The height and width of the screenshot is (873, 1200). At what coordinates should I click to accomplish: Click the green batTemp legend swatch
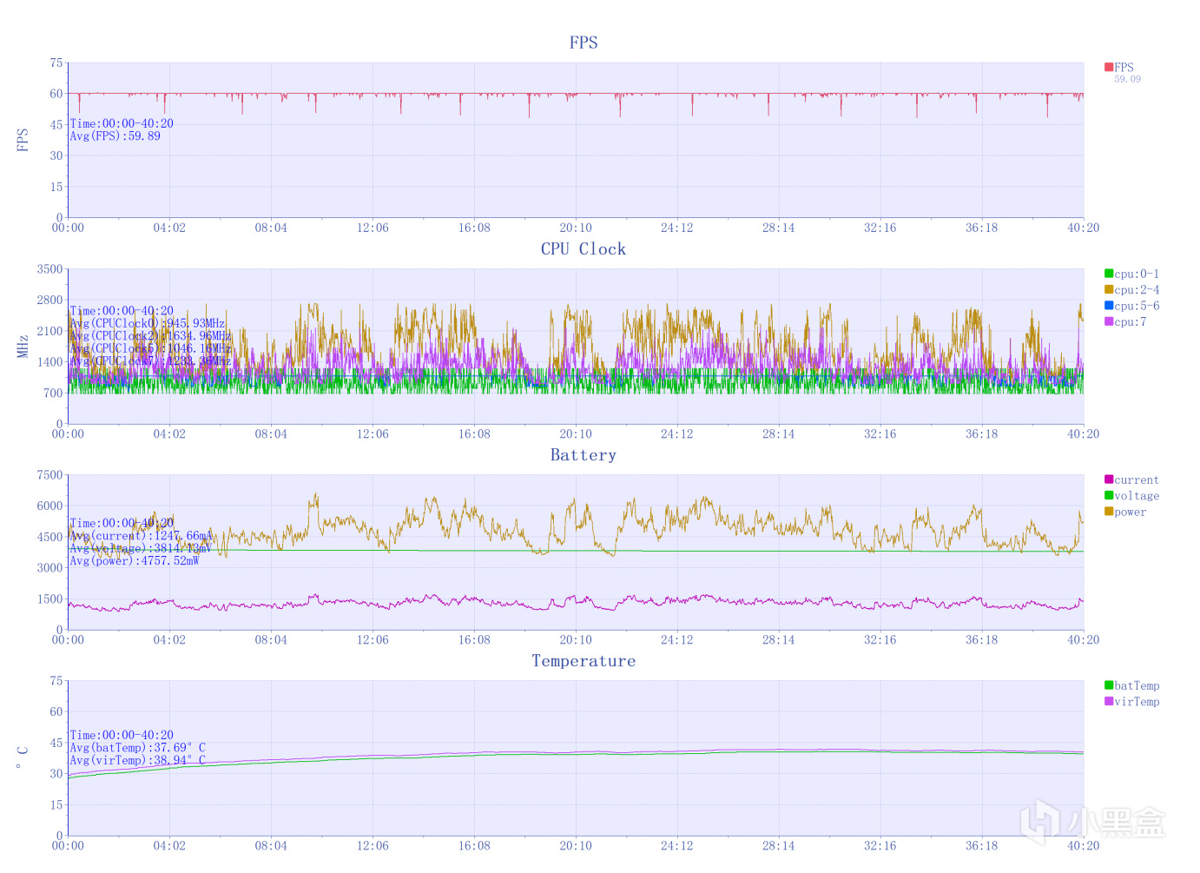pos(1109,685)
